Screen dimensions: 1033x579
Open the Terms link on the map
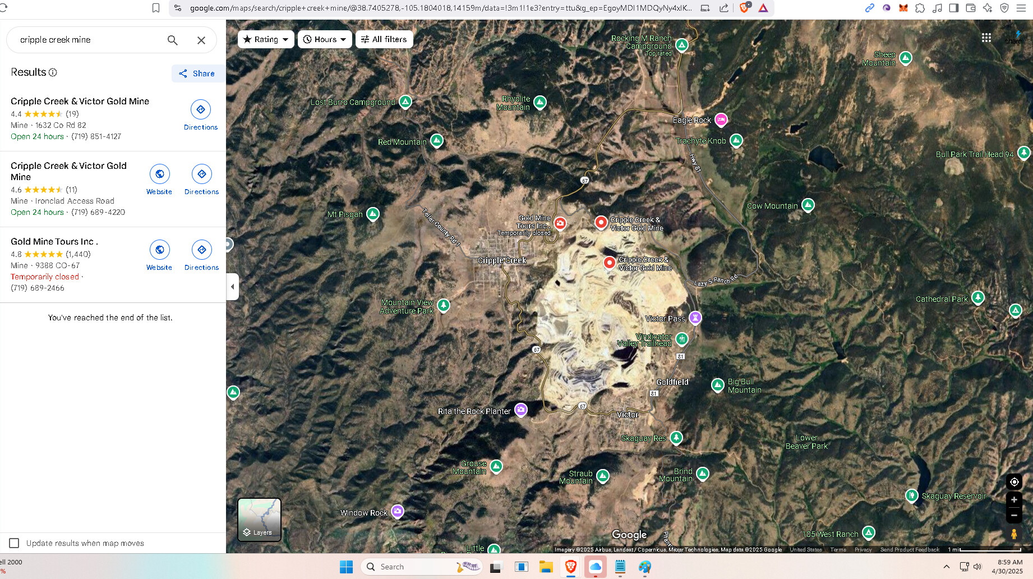click(838, 550)
